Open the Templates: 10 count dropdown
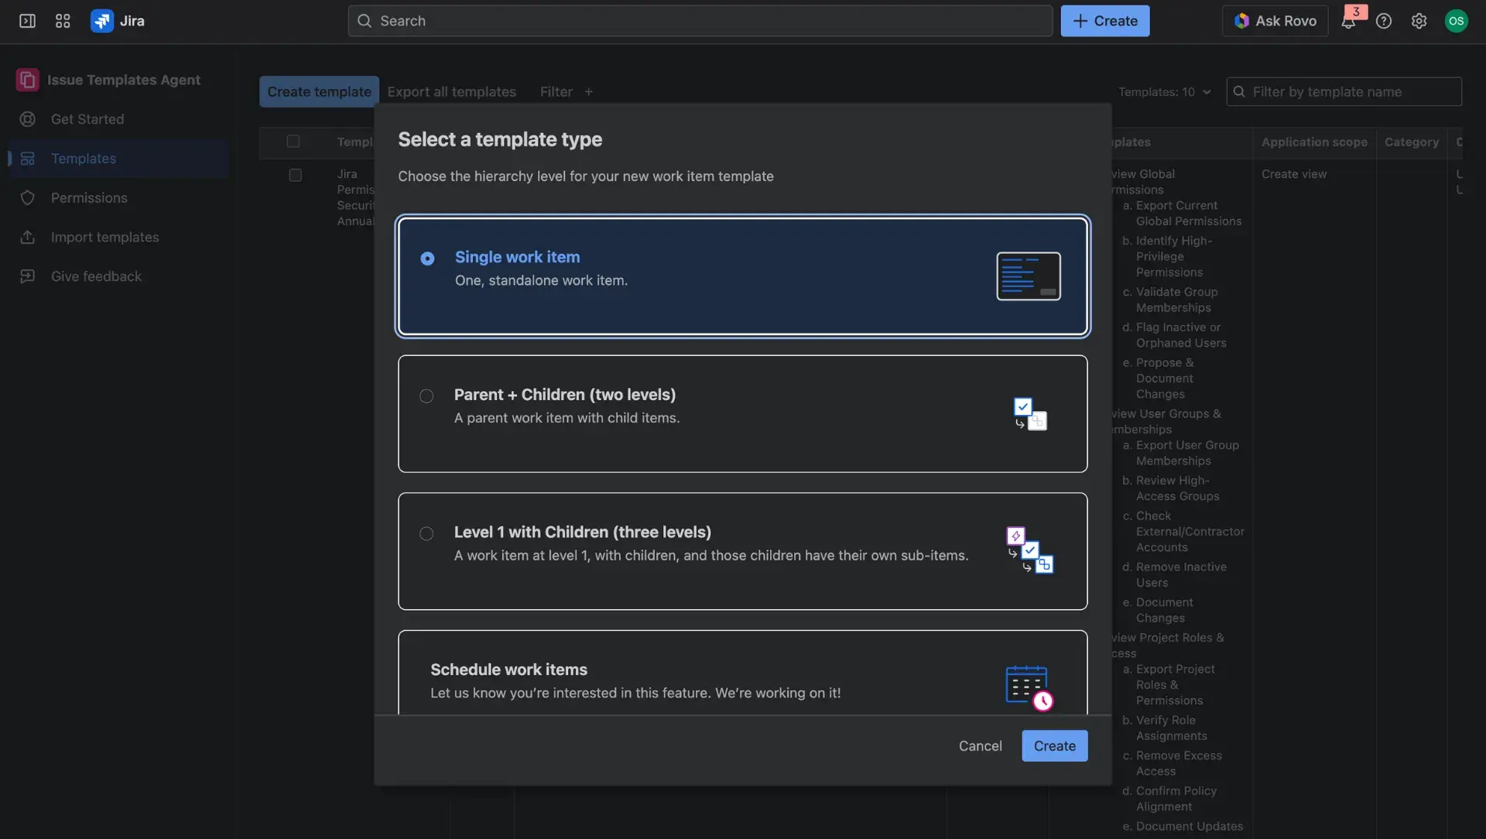This screenshot has height=839, width=1486. (1165, 91)
